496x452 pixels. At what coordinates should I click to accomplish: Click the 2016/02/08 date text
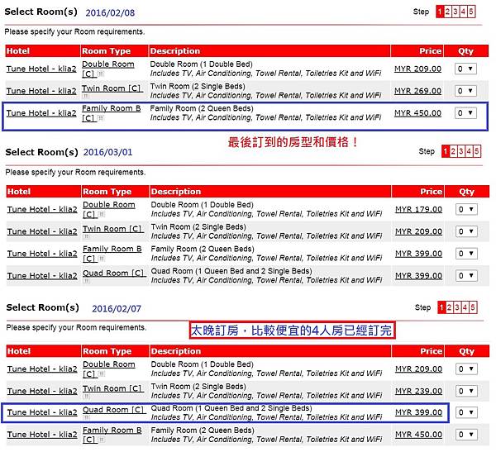pyautogui.click(x=110, y=13)
